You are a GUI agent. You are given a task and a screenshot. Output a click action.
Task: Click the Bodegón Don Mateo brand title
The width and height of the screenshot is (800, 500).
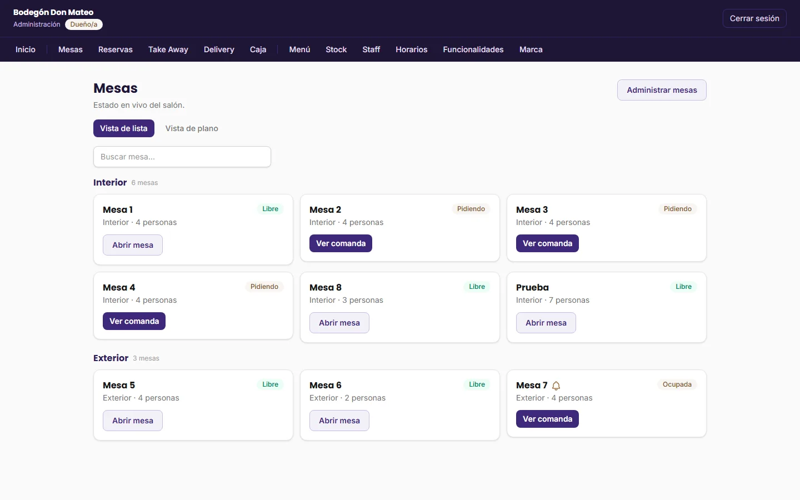coord(53,12)
